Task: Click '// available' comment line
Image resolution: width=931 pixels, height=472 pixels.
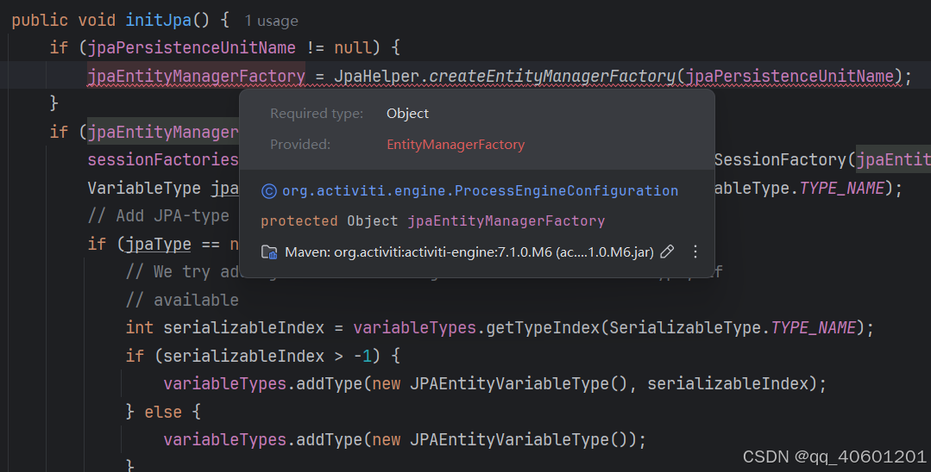Action: (x=182, y=300)
